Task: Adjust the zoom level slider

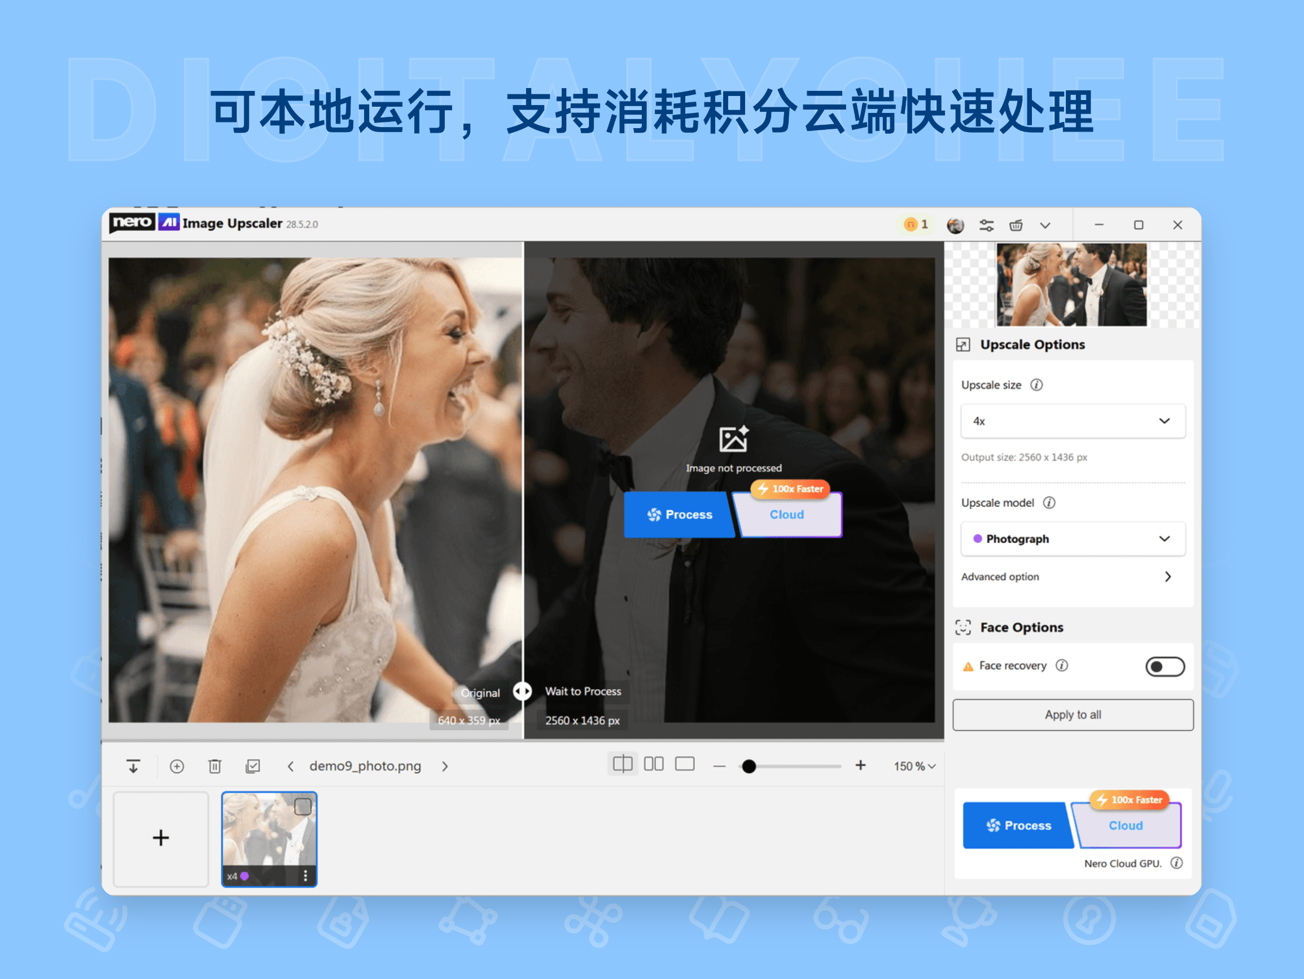Action: coord(749,766)
